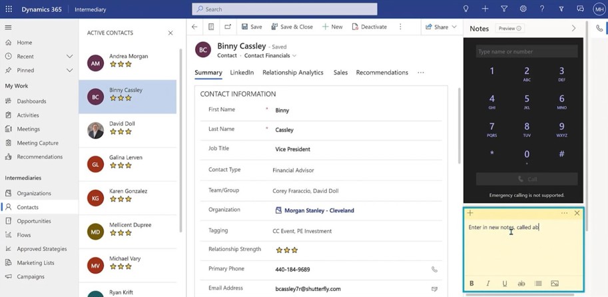Switch to the Summary tab
Image resolution: width=608 pixels, height=297 pixels.
[208, 73]
